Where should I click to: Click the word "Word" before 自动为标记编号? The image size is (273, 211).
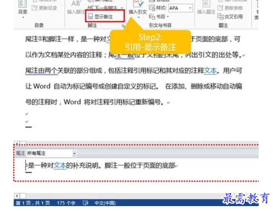tap(42, 86)
